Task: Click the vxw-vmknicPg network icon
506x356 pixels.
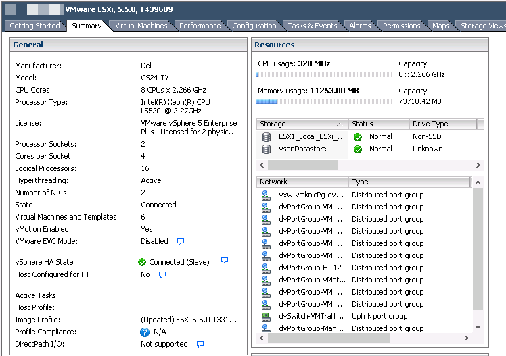Action: (x=267, y=195)
